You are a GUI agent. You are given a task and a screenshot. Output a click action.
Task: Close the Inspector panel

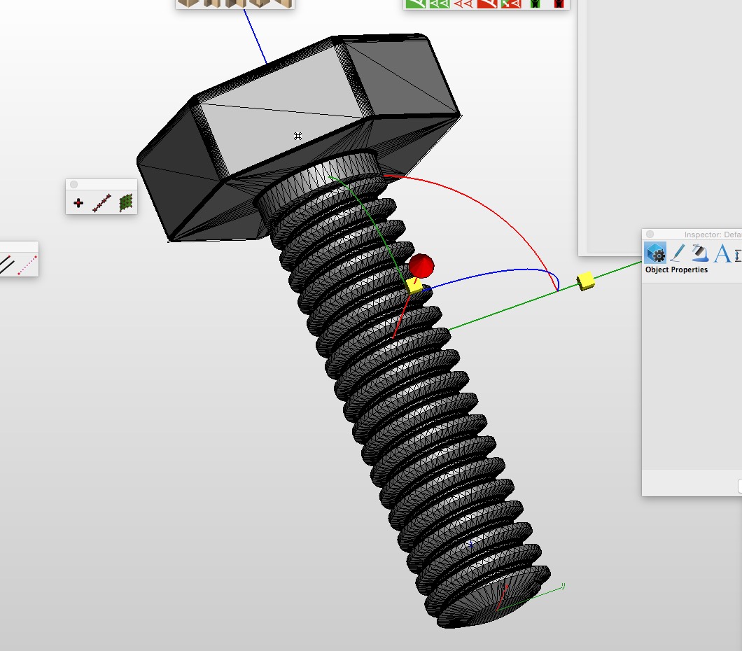650,234
